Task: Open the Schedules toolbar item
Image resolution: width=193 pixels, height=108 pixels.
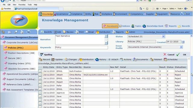Action: click(170, 59)
